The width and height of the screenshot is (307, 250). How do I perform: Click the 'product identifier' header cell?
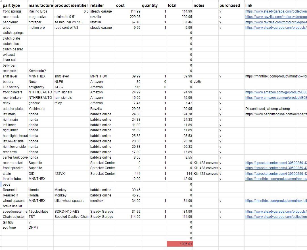[x=71, y=5]
